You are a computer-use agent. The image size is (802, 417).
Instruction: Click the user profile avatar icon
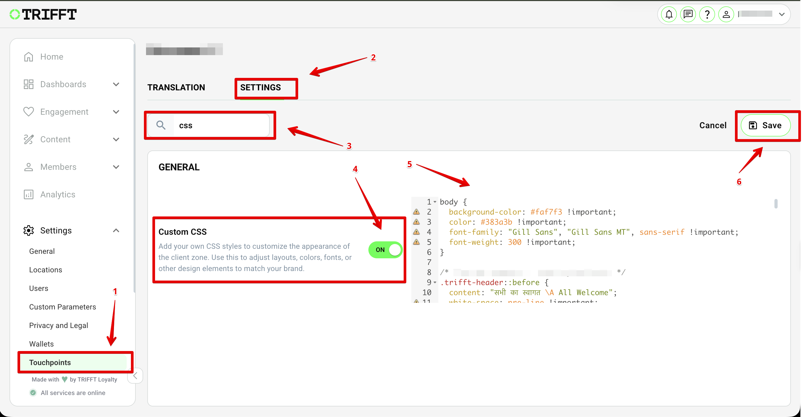pyautogui.click(x=726, y=14)
